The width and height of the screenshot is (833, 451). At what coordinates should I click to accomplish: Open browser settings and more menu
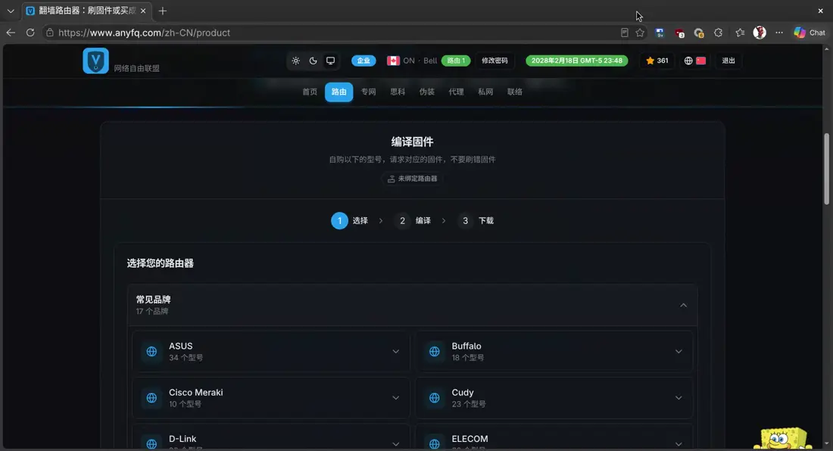pyautogui.click(x=779, y=33)
